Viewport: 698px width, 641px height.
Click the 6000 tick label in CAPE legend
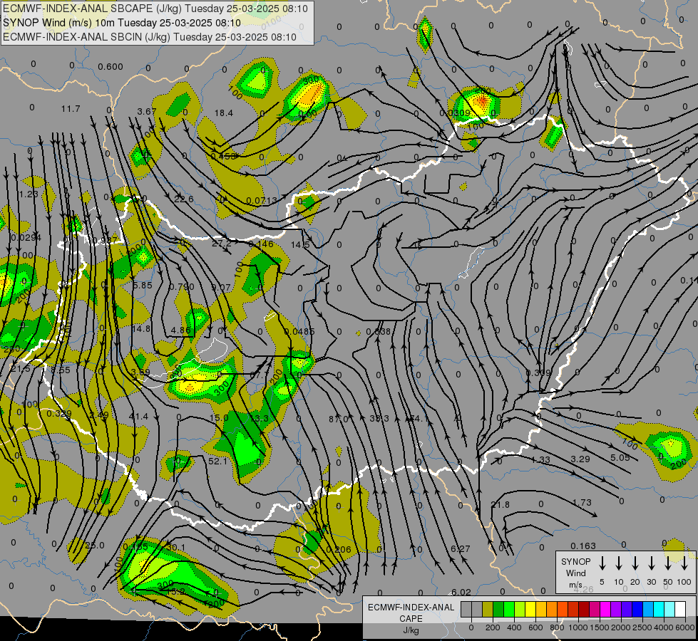coord(686,627)
